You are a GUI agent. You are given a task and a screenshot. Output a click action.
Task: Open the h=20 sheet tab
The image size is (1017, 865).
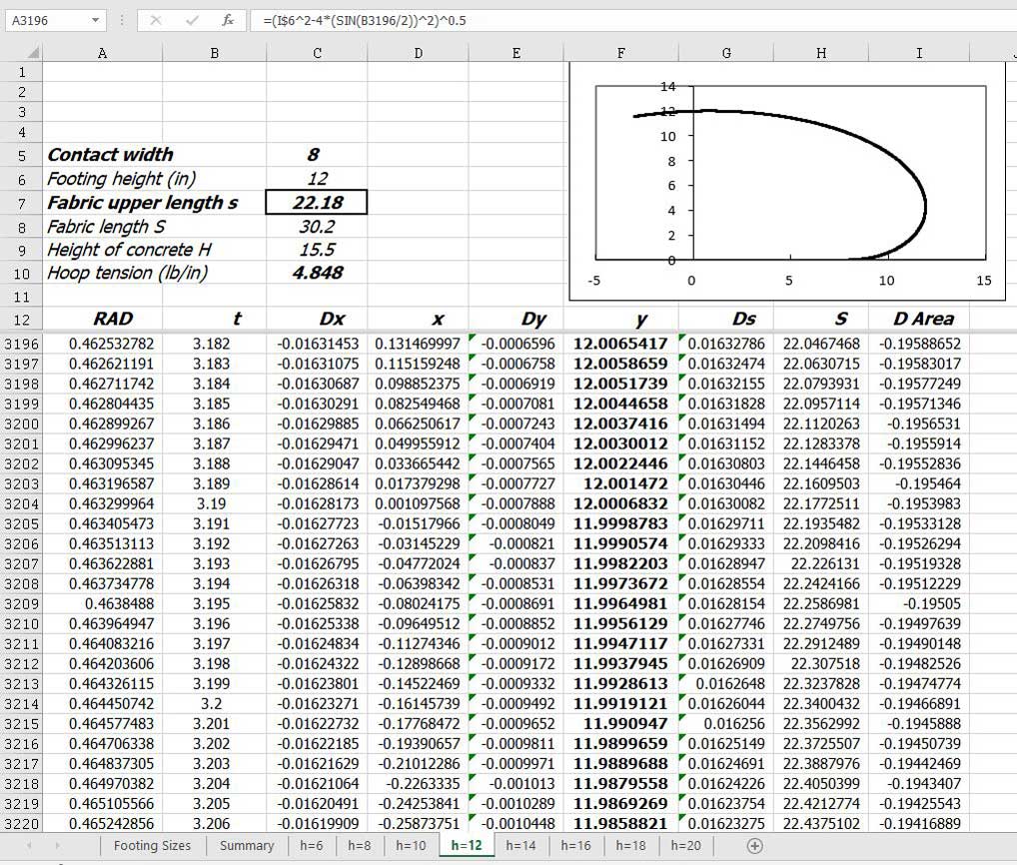click(686, 846)
